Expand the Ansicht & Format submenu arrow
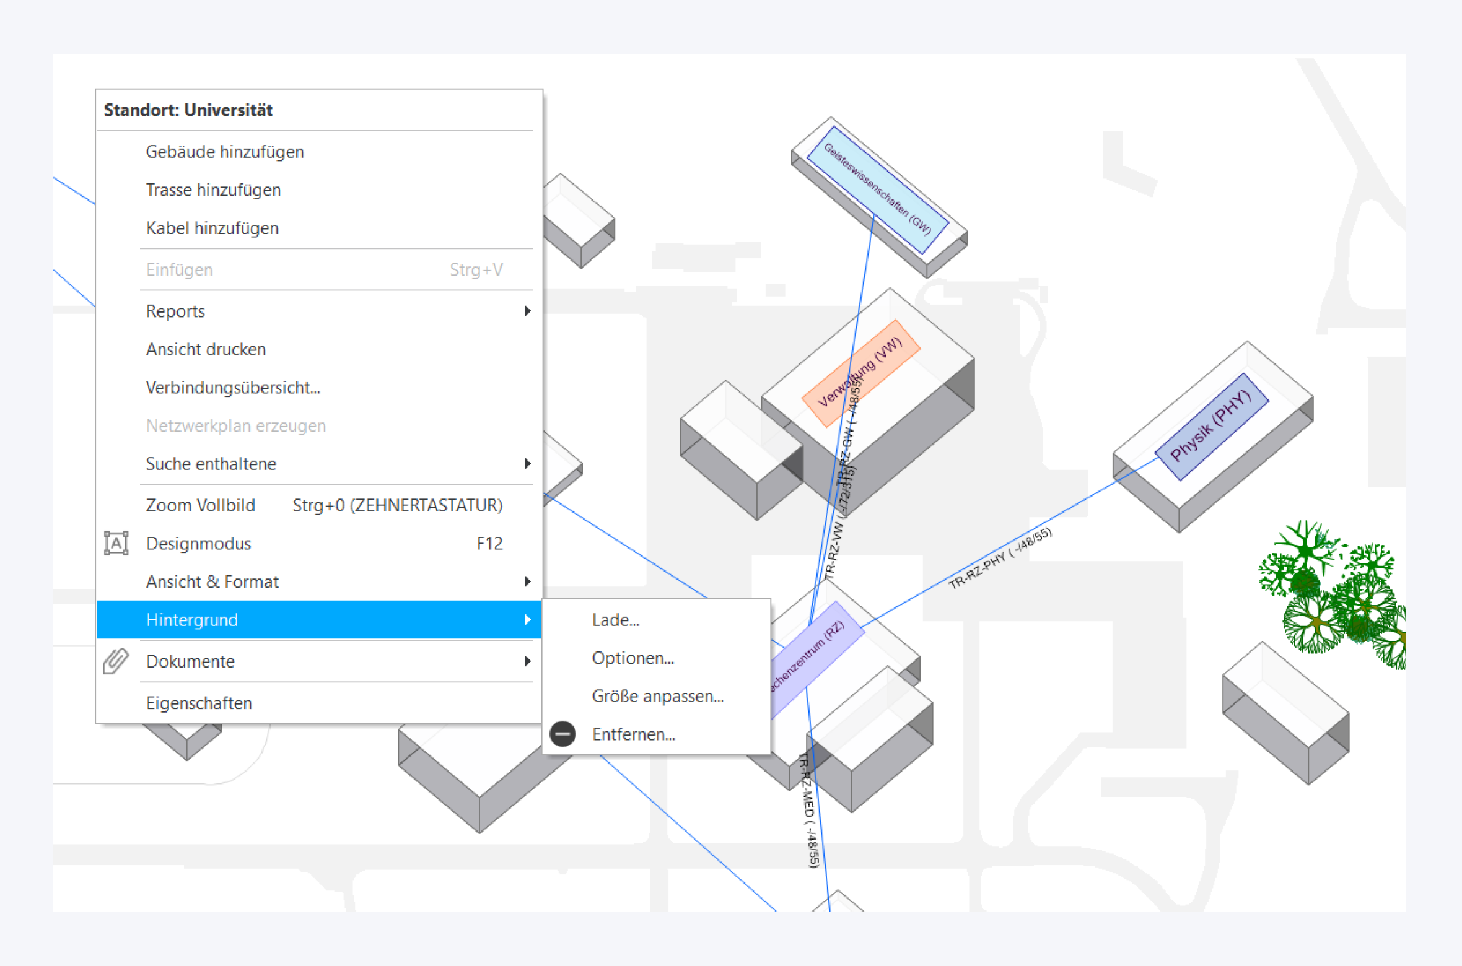 tap(527, 581)
